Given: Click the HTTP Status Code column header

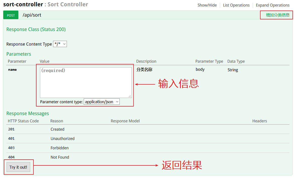Looking at the screenshot, I should click(23, 121).
